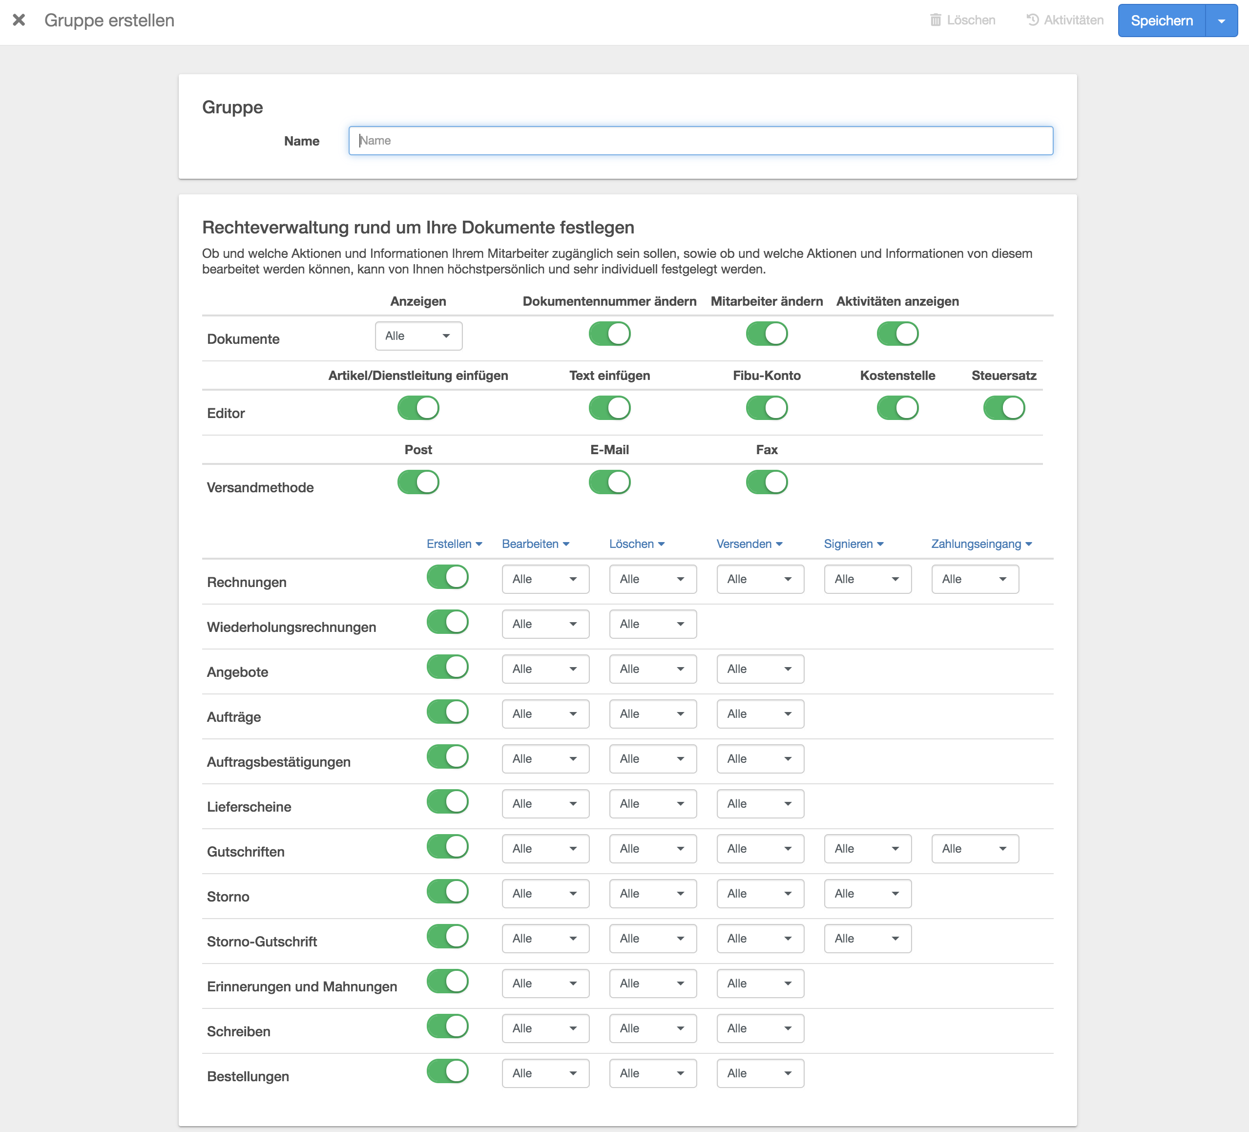Open Rechnungen Zahlungseingang dropdown
Screen dimensions: 1249x1132
975,579
